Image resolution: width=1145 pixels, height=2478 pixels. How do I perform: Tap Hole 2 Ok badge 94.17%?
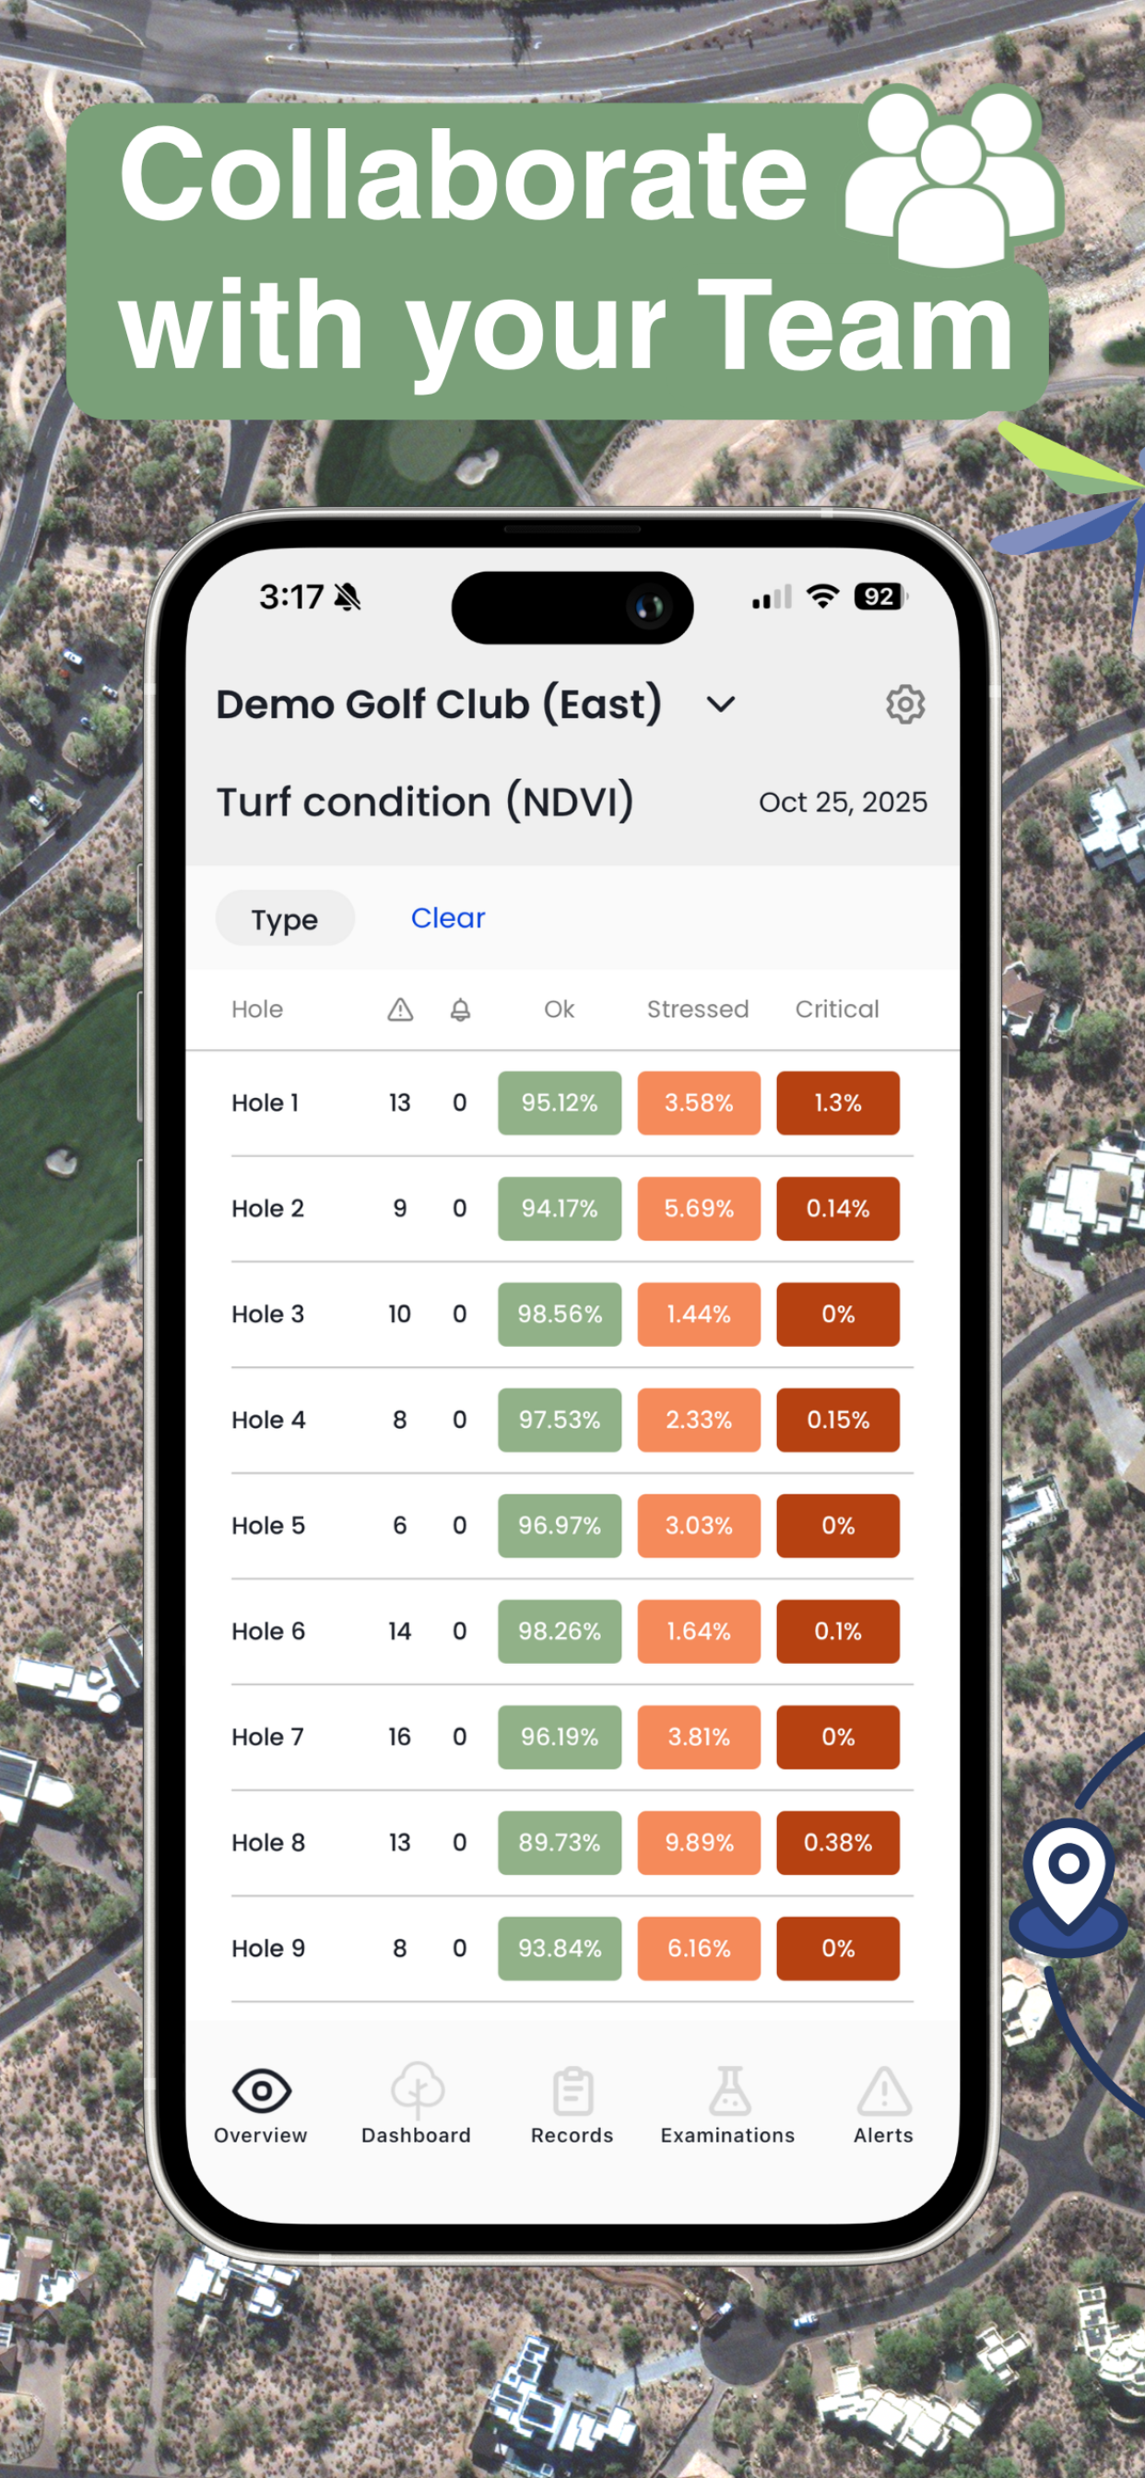pyautogui.click(x=560, y=1209)
